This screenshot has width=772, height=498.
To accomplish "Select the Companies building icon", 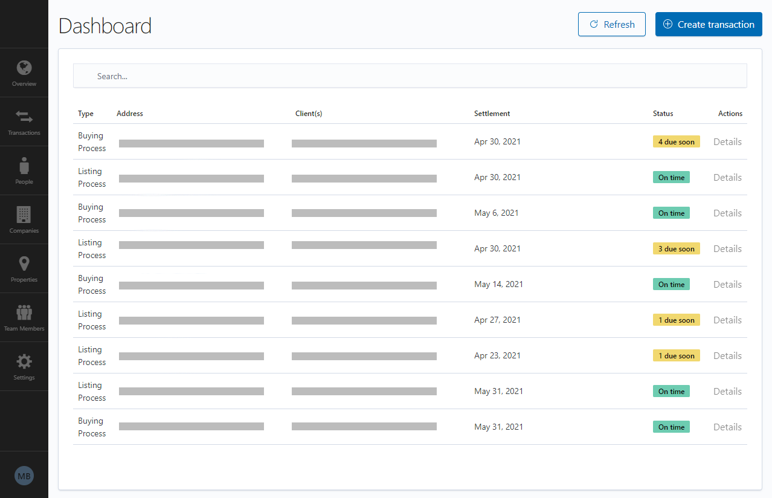I will (x=24, y=214).
